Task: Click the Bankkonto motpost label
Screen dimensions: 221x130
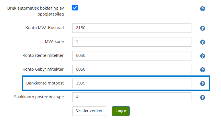Action: pos(45,83)
